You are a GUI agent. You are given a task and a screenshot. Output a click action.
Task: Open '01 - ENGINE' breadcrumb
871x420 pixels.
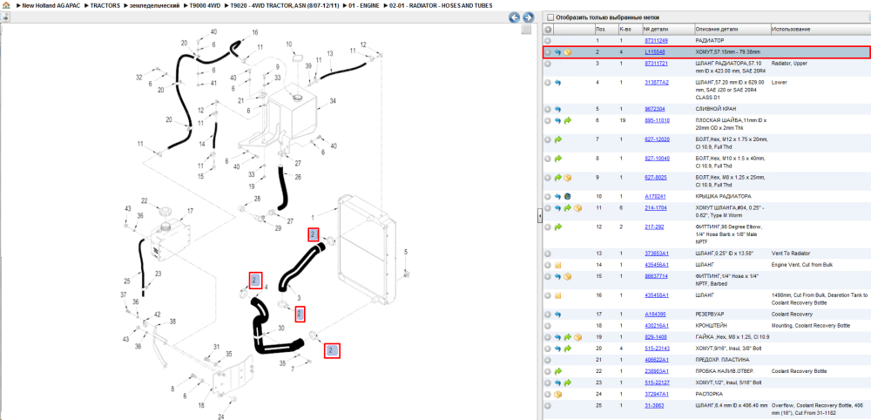364,5
